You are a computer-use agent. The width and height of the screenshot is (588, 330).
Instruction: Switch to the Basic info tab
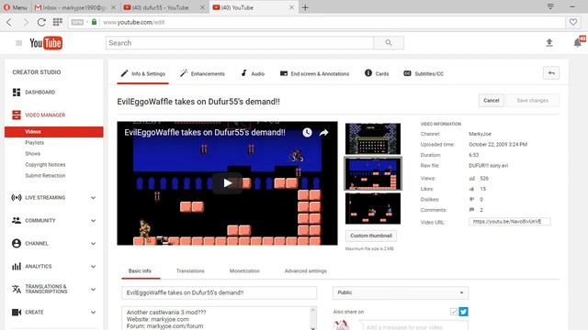141,271
